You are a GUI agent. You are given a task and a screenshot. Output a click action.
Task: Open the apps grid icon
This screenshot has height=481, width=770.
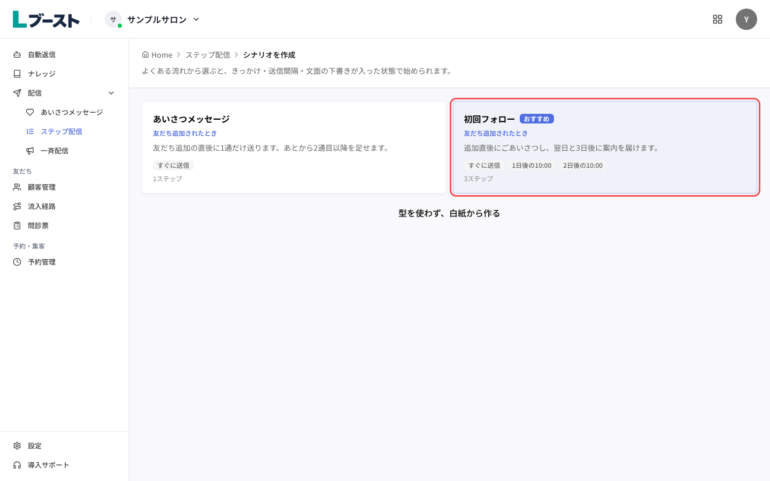pos(718,19)
